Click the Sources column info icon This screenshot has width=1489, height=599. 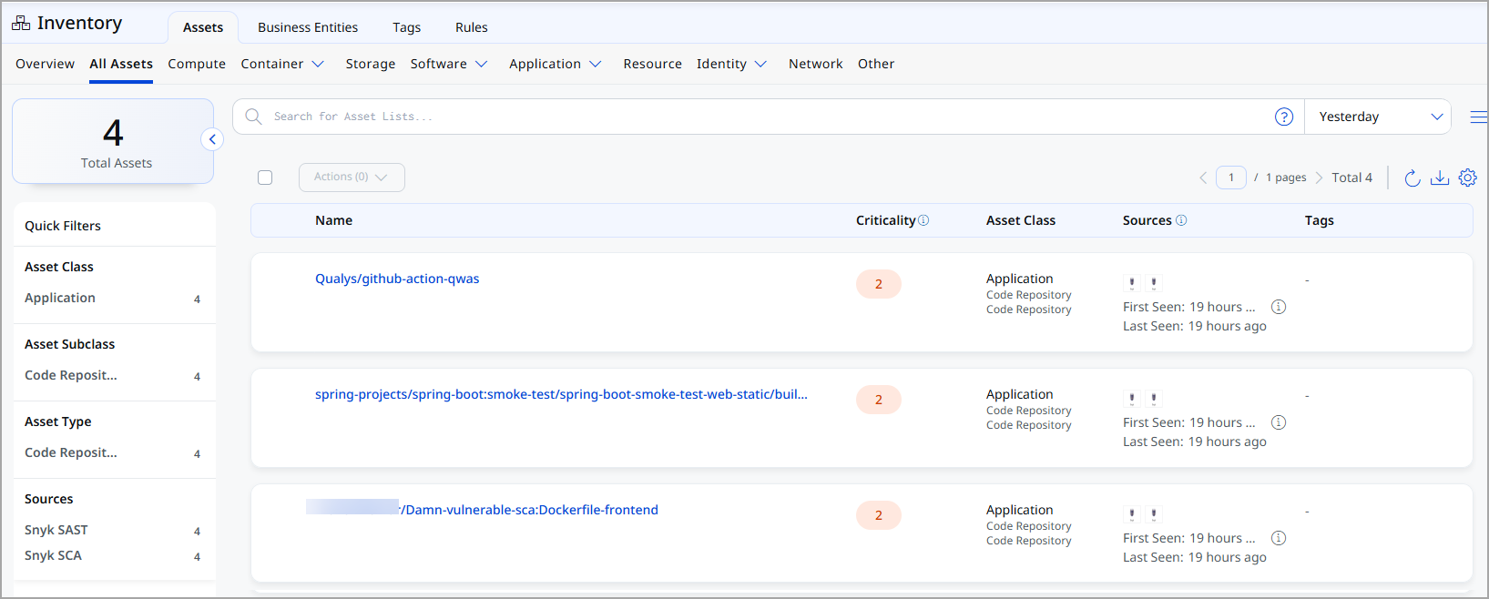pyautogui.click(x=1181, y=220)
